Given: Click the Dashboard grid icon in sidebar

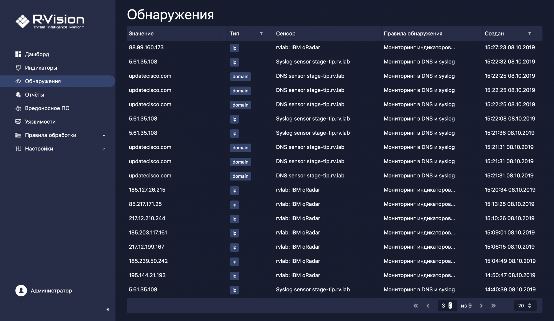Looking at the screenshot, I should click(18, 54).
